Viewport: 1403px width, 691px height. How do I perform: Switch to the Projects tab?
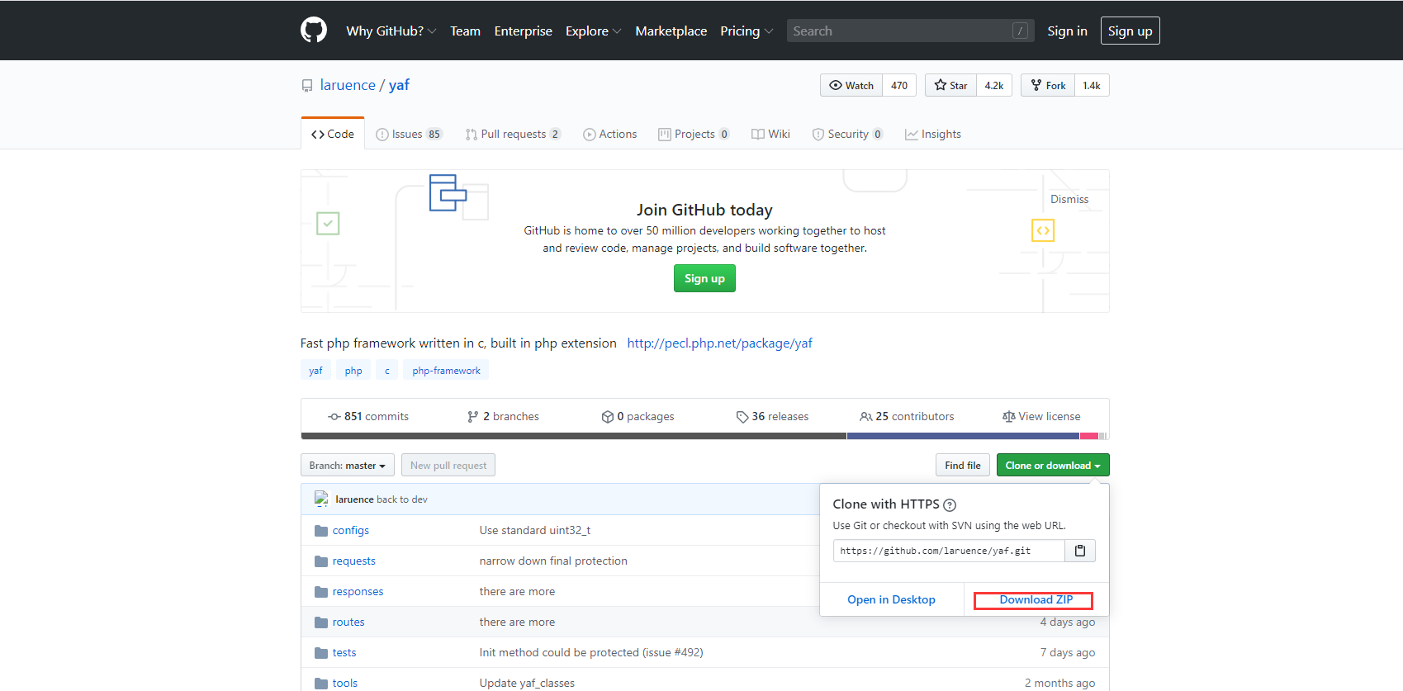(694, 134)
